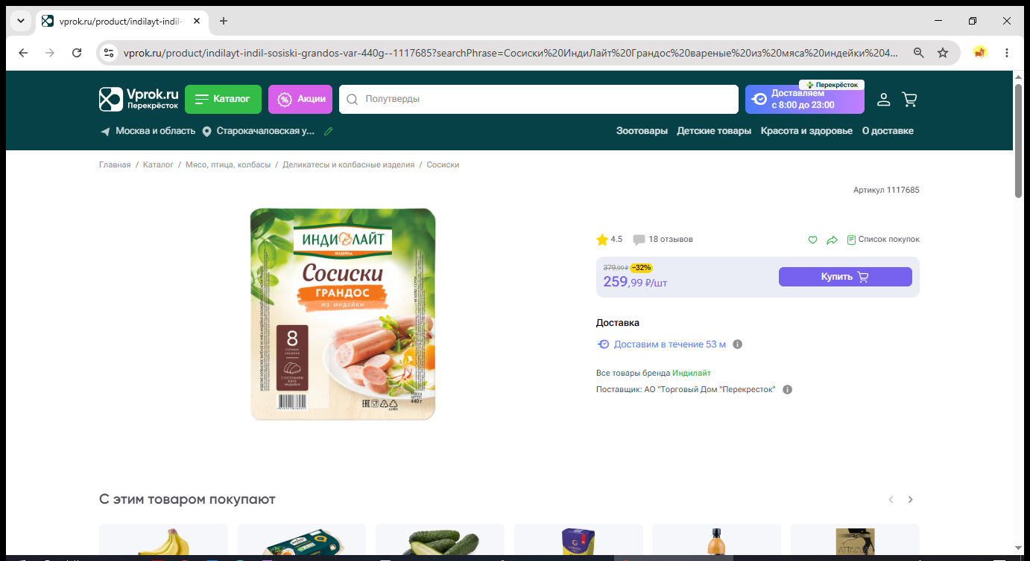Show previous items in С этим товаром покупают

coord(891,499)
